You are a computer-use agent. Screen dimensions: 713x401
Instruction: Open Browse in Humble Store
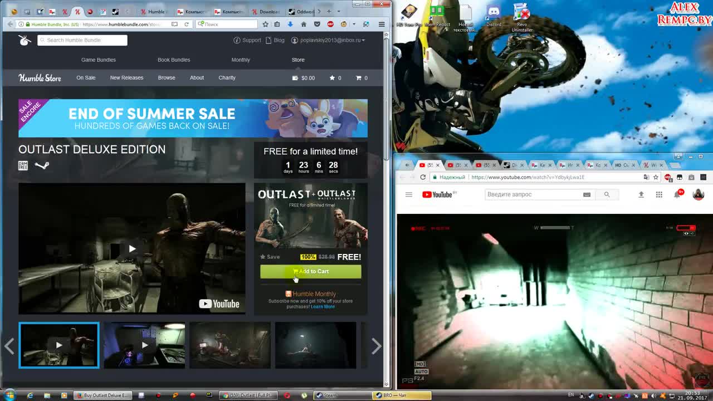tap(167, 78)
